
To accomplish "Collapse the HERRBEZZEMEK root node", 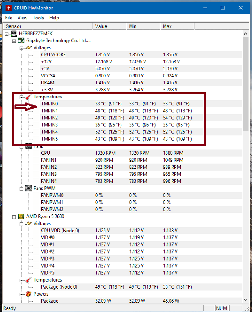I will (7, 34).
